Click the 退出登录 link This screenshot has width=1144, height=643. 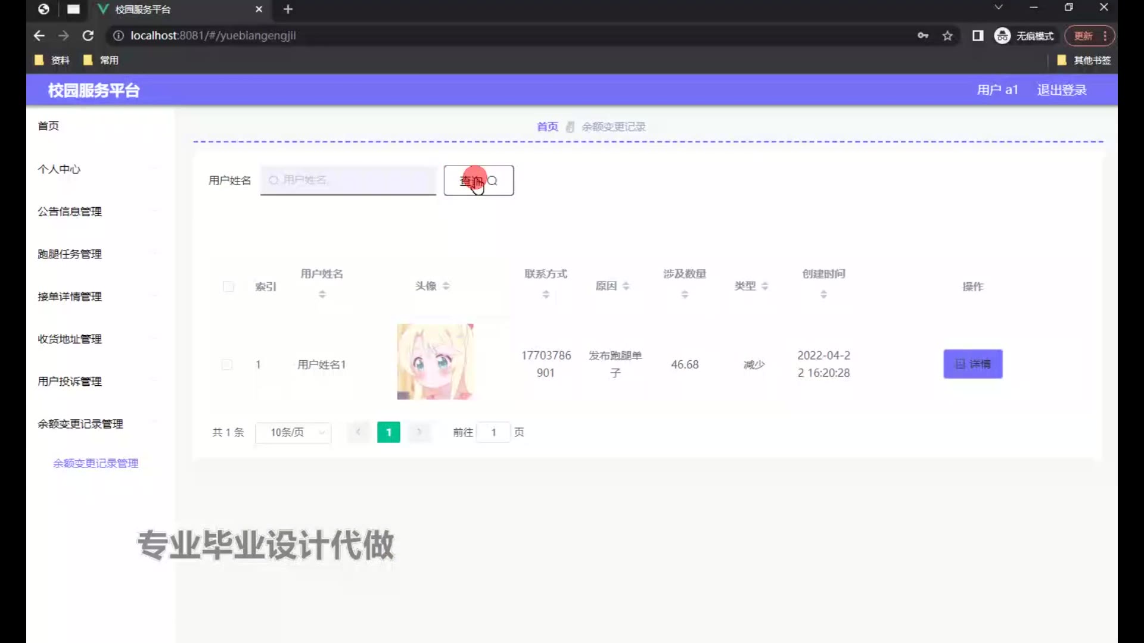pyautogui.click(x=1061, y=90)
